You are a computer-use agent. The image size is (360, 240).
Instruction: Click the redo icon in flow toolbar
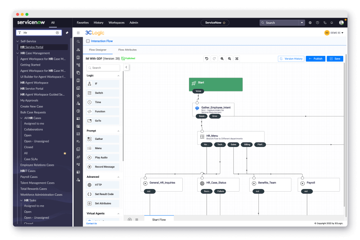click(x=214, y=59)
